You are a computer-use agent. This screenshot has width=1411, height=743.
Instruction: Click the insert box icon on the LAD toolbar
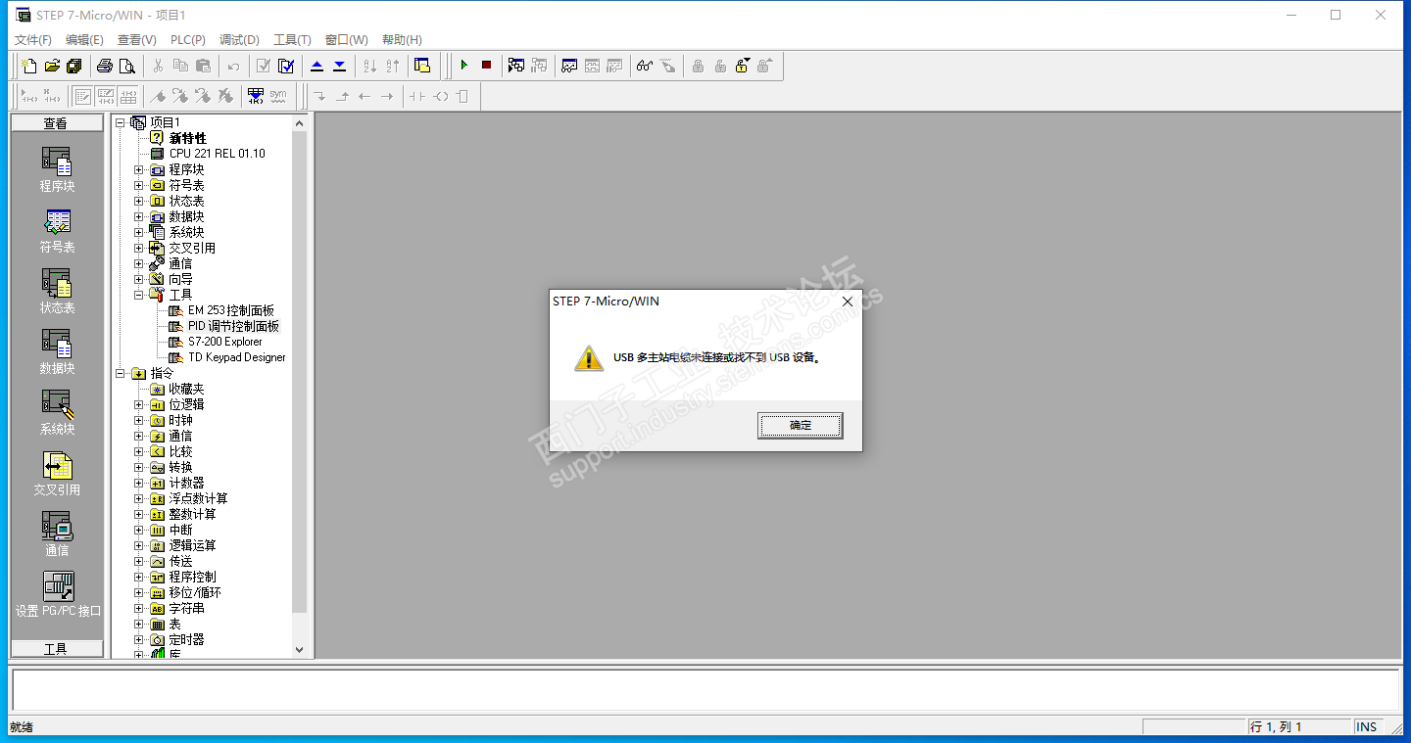(x=462, y=96)
